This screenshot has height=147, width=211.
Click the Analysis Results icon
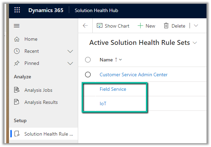pyautogui.click(x=17, y=102)
